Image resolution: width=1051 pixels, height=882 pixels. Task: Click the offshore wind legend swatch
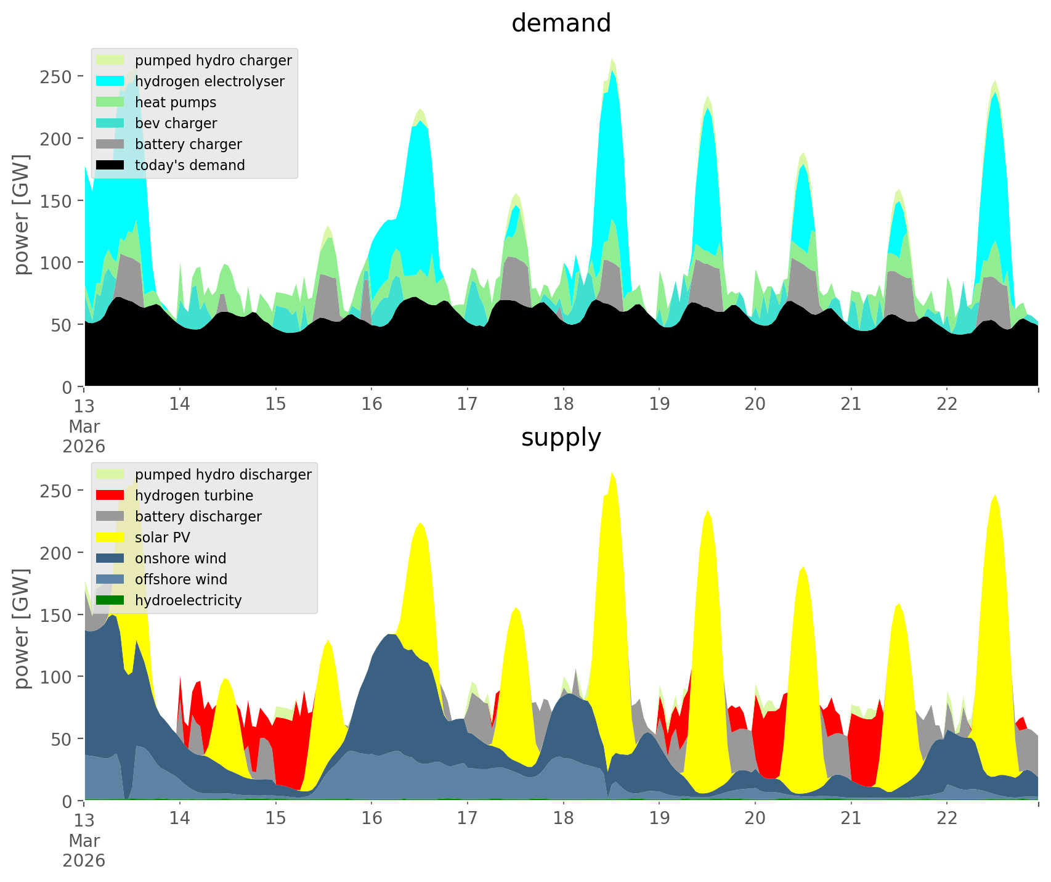point(111,579)
